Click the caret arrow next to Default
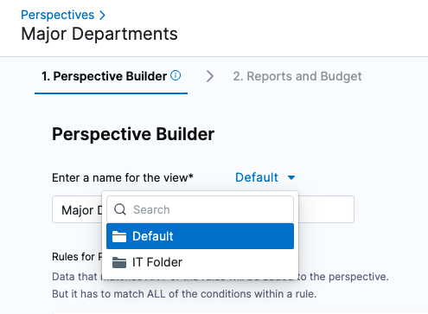This screenshot has height=314, width=428. (291, 177)
